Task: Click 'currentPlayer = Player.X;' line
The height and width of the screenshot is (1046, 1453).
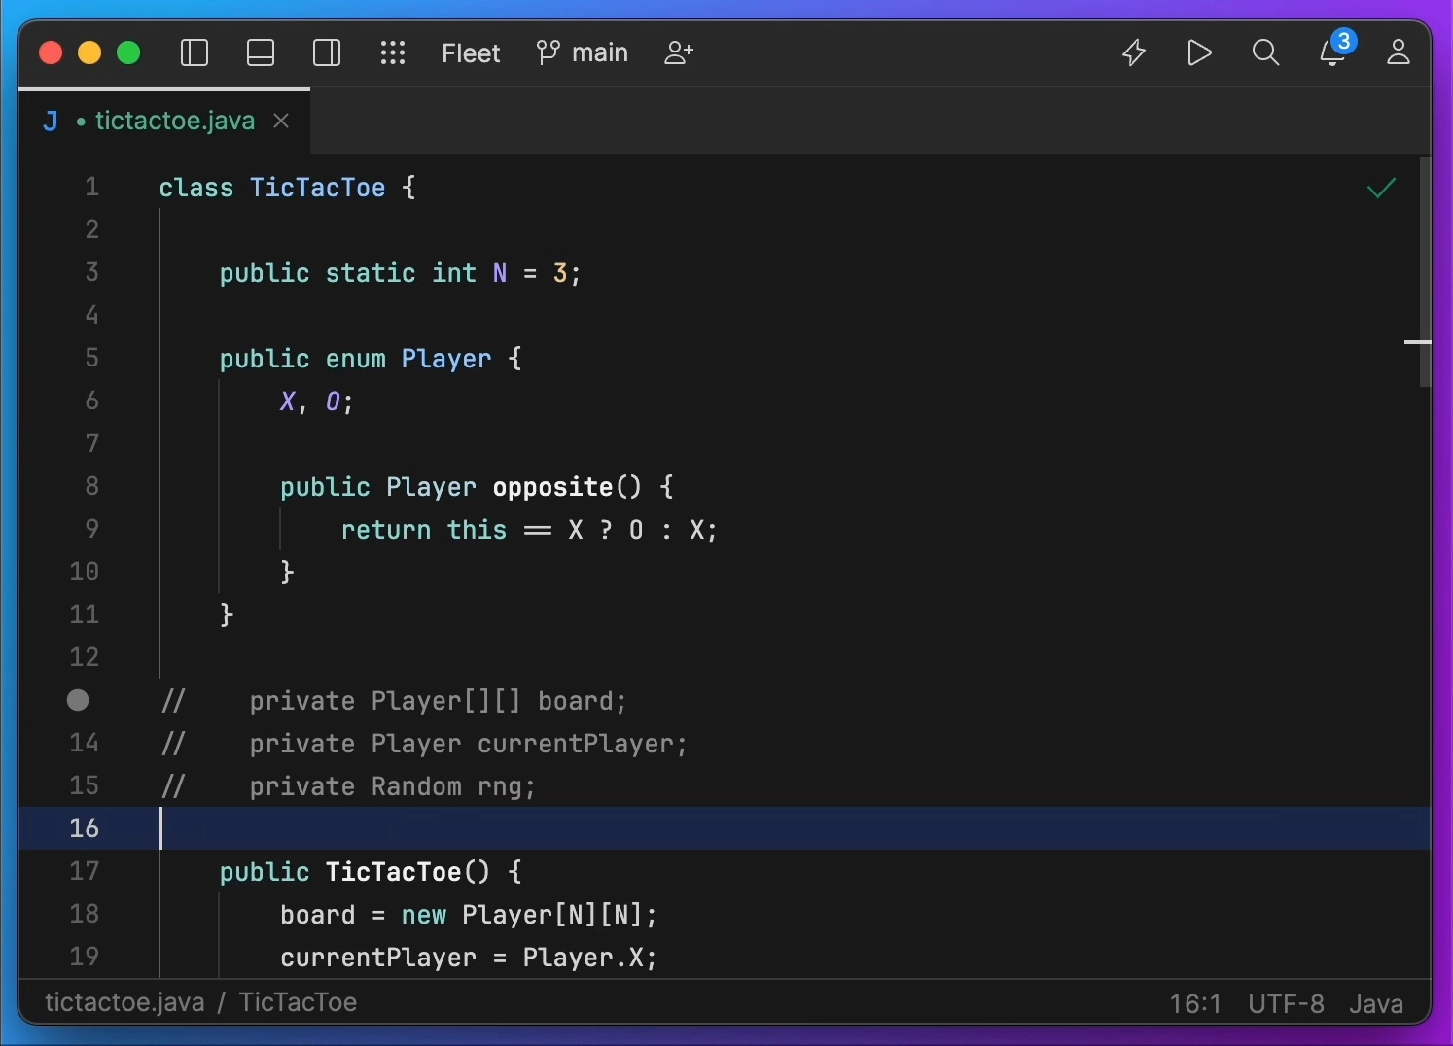Action: 469,957
